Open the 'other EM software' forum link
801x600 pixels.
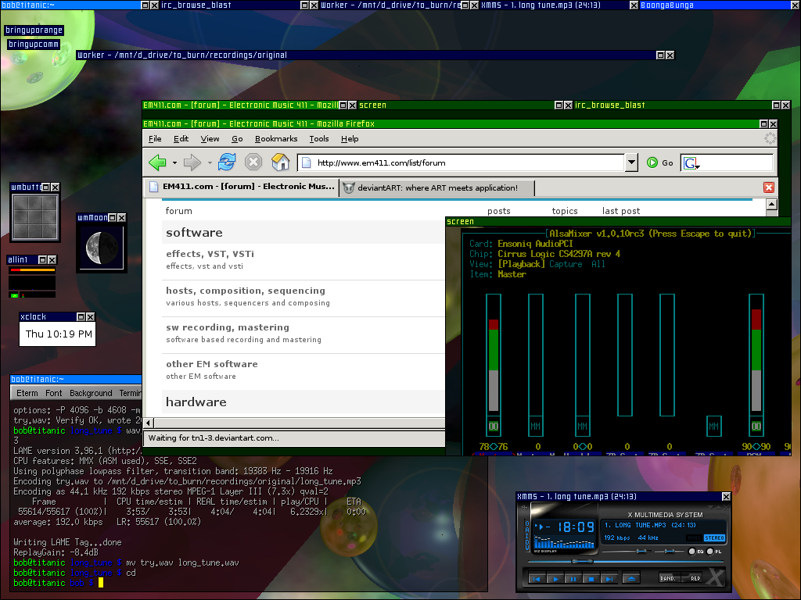tap(211, 364)
